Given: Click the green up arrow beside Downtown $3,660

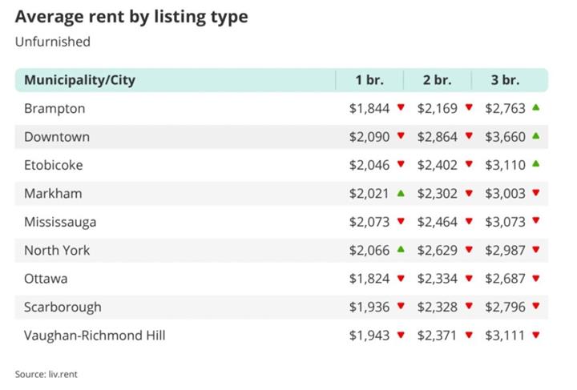Looking at the screenshot, I should 535,136.
